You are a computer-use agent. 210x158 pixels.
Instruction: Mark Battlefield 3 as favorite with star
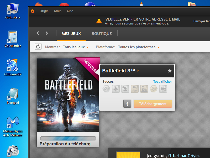pos(170,71)
